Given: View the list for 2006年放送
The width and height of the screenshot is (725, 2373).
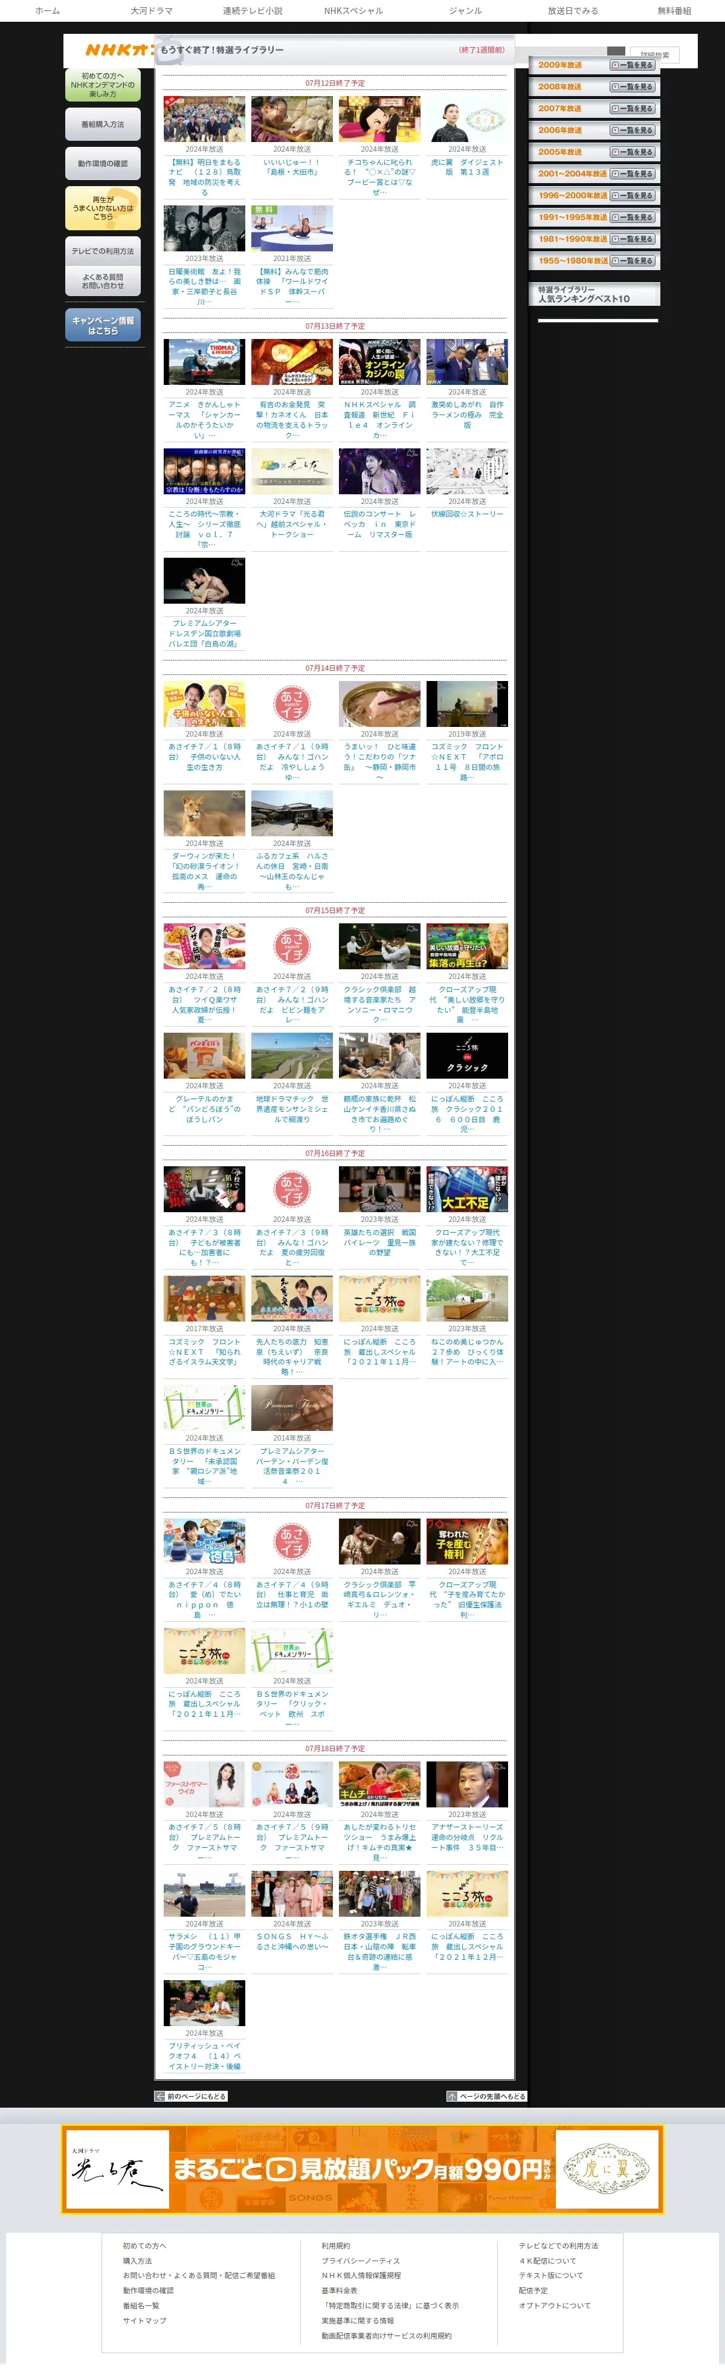Looking at the screenshot, I should pos(632,131).
